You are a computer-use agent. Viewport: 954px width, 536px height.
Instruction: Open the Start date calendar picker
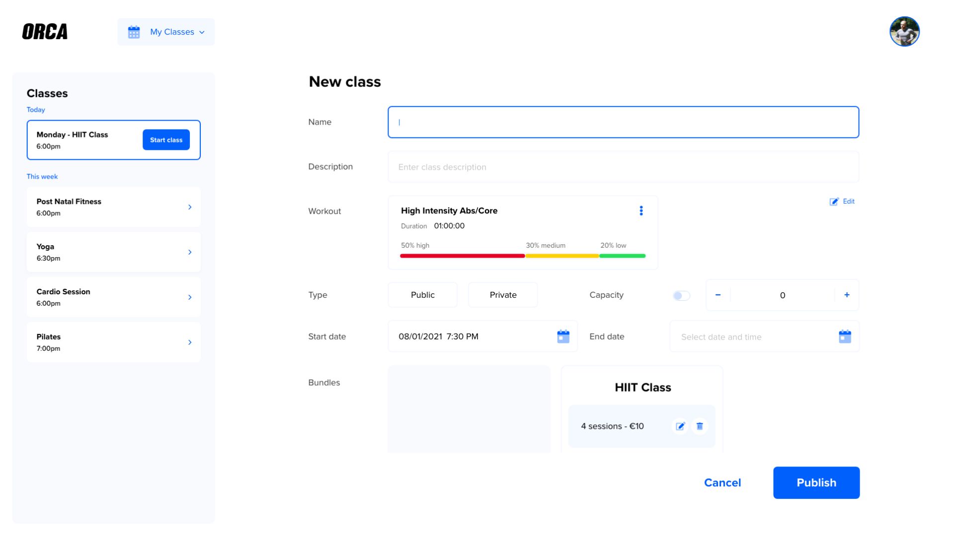pyautogui.click(x=563, y=336)
